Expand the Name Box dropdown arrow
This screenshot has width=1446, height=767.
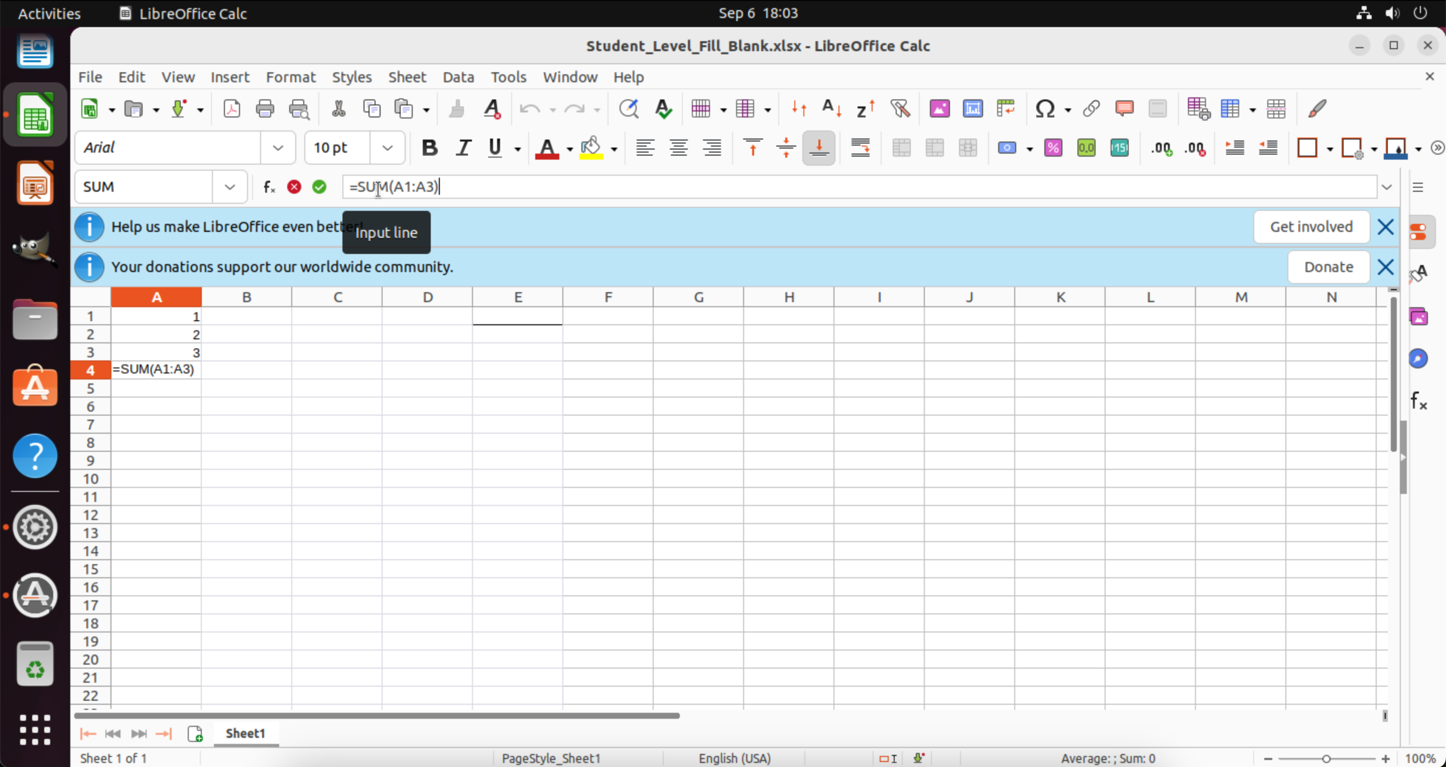coord(229,187)
